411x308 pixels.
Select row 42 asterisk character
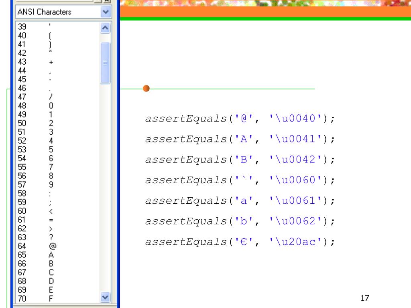point(58,53)
